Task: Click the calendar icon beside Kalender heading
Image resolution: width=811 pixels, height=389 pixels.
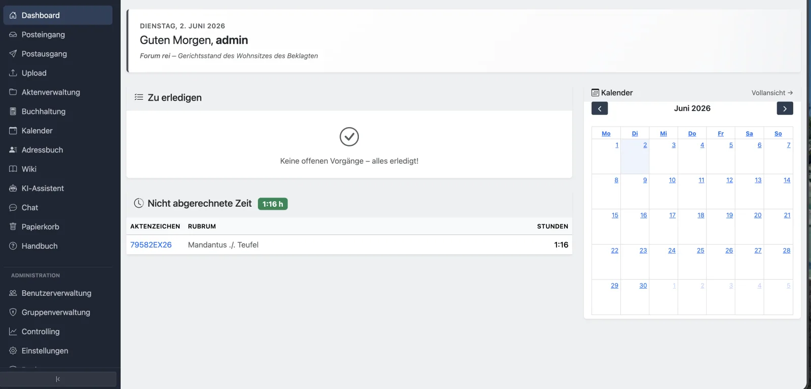Action: click(x=595, y=93)
